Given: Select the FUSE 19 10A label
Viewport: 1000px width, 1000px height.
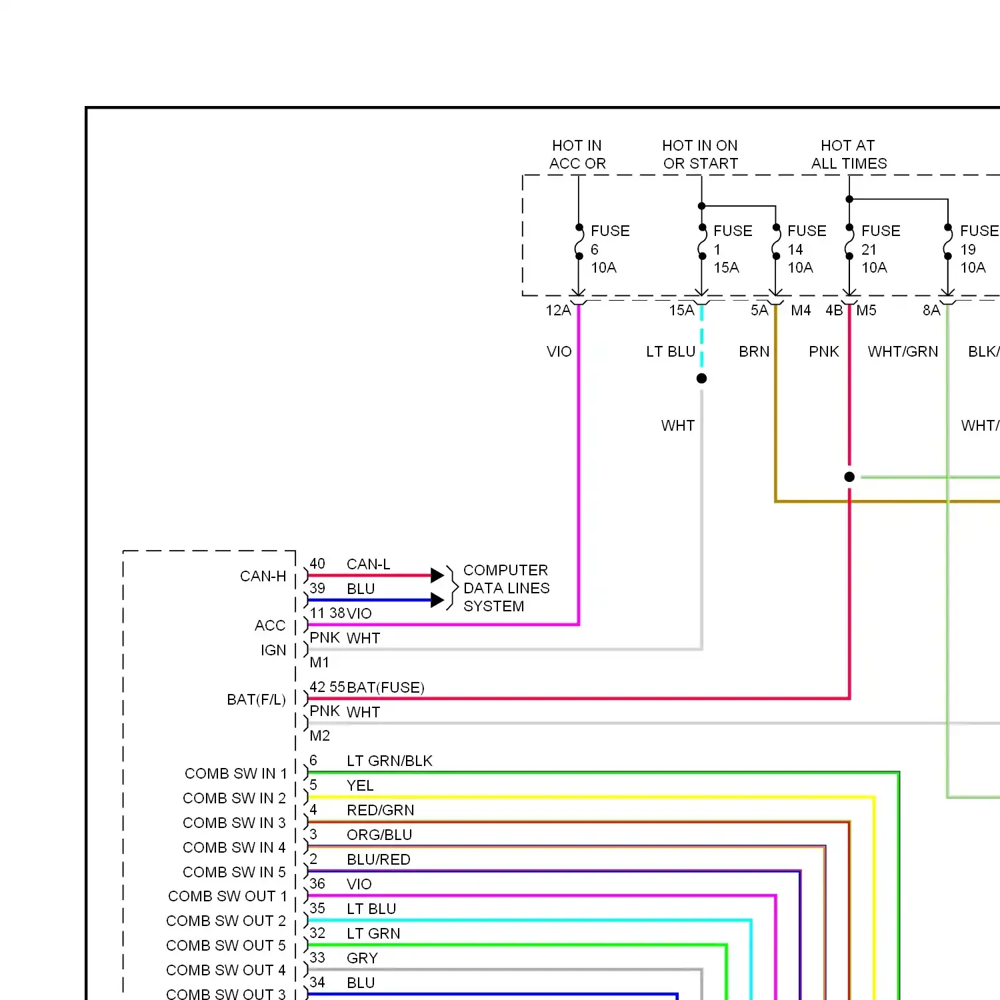Looking at the screenshot, I should pos(979,249).
